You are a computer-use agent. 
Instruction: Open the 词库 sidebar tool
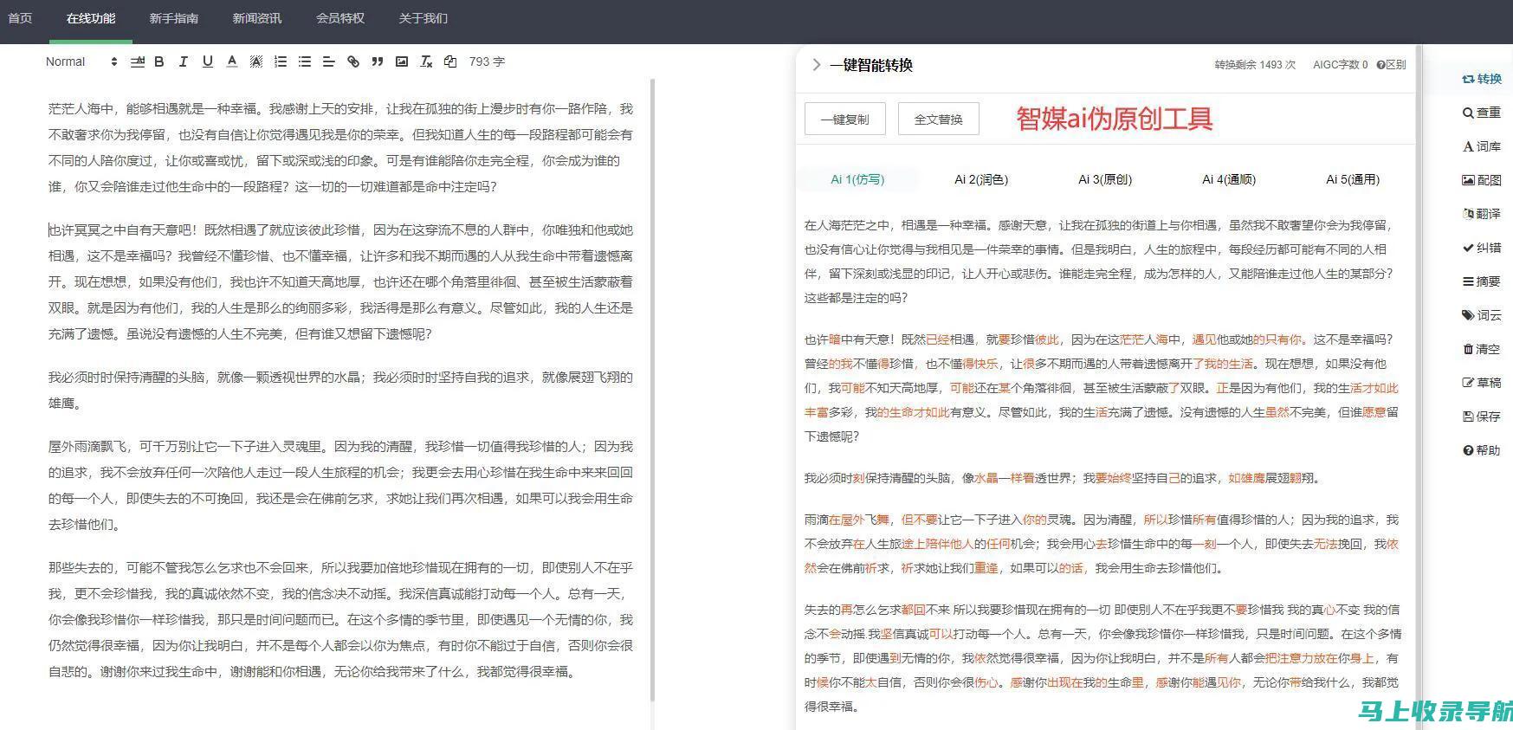[1482, 146]
